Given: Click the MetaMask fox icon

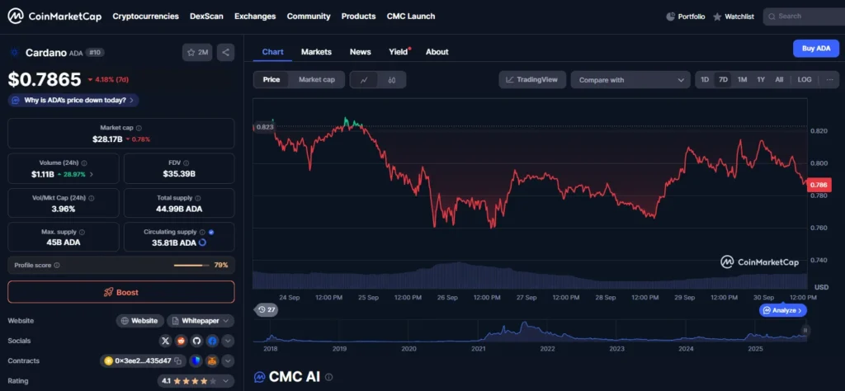Looking at the screenshot, I should [x=211, y=361].
